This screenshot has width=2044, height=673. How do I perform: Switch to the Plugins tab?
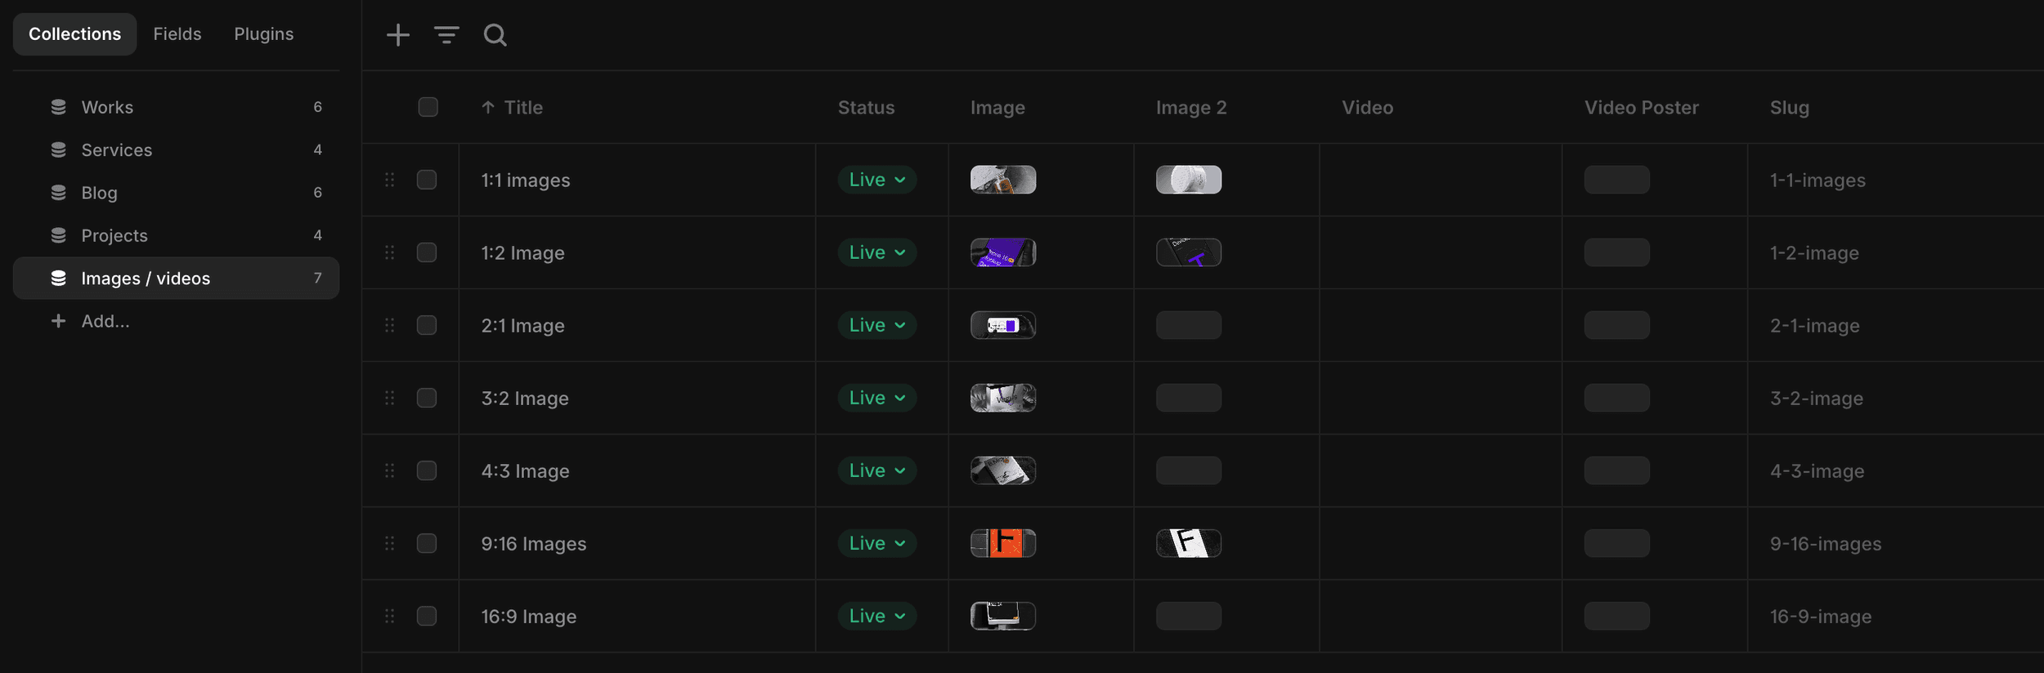[x=263, y=34]
